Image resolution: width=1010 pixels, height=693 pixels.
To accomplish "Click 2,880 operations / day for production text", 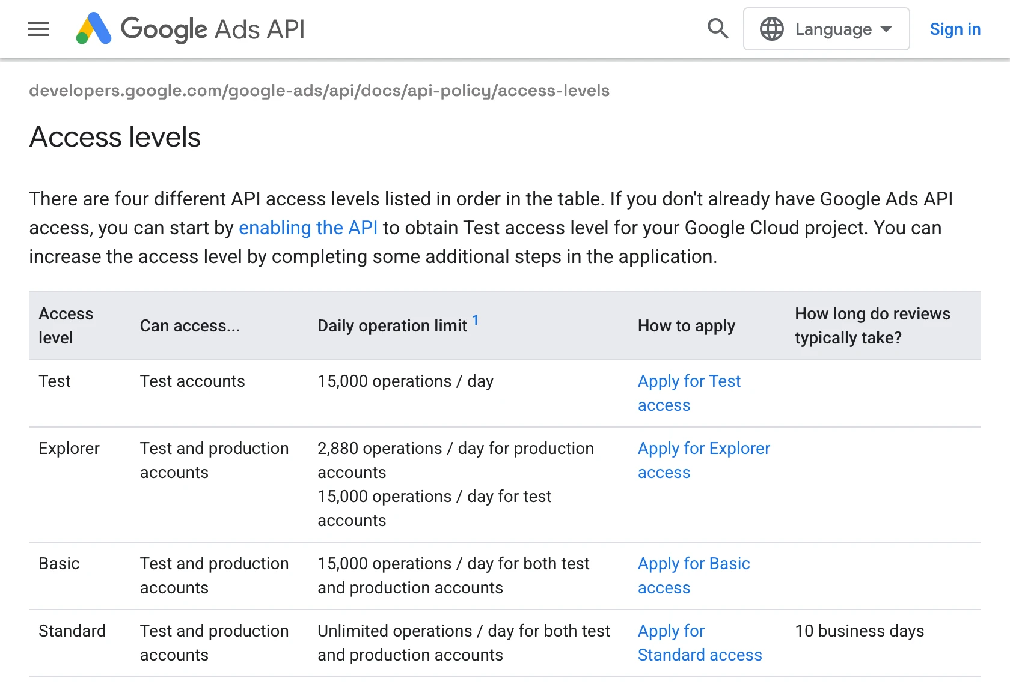I will (456, 460).
